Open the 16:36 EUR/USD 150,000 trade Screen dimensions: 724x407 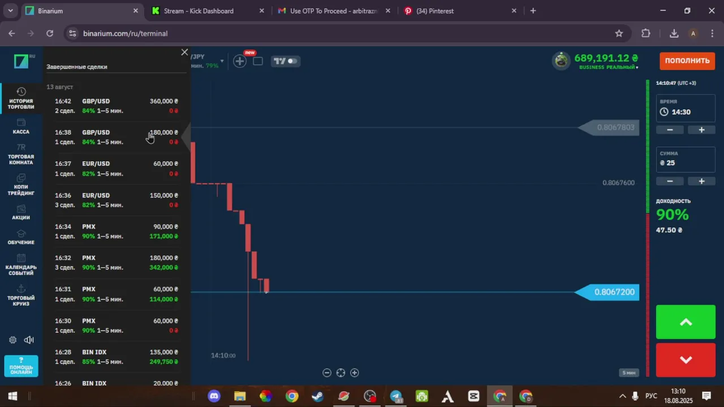tap(117, 200)
